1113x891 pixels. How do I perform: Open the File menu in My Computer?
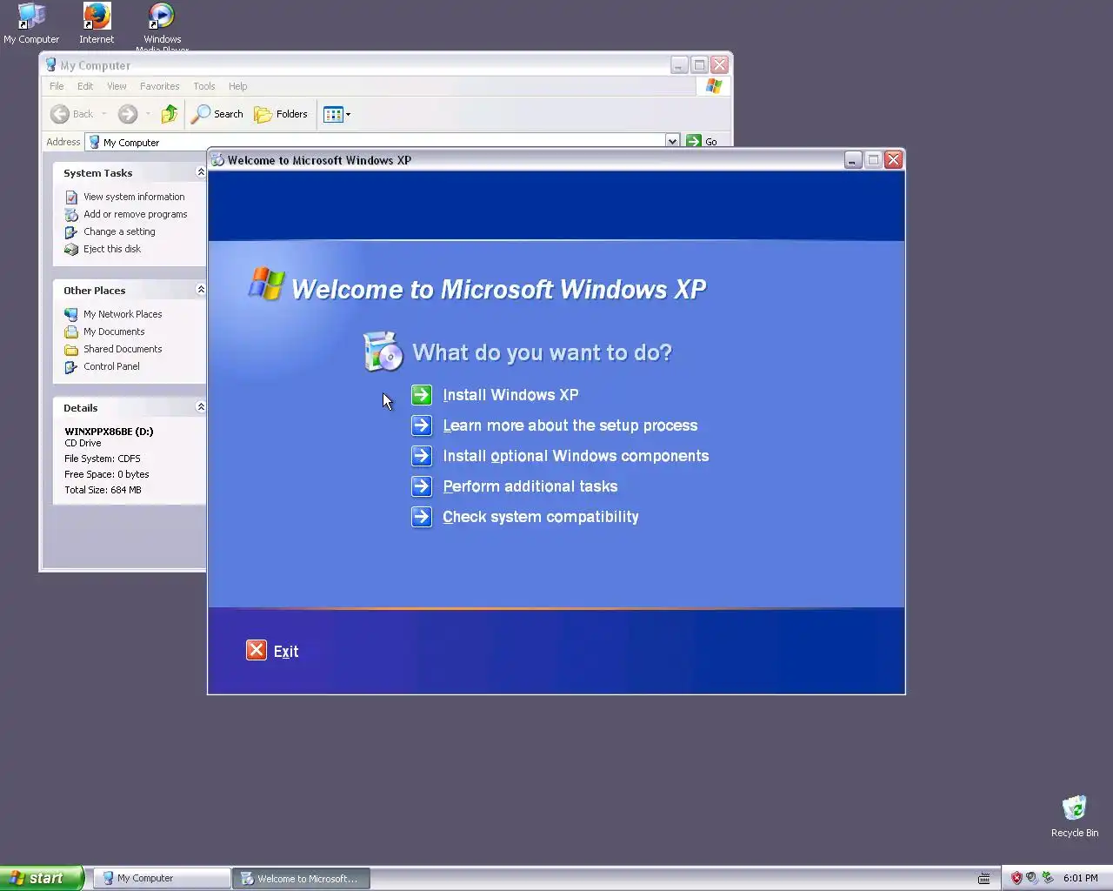pos(57,86)
